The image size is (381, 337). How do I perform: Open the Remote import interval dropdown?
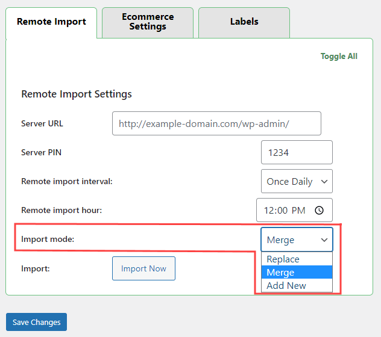pos(297,182)
